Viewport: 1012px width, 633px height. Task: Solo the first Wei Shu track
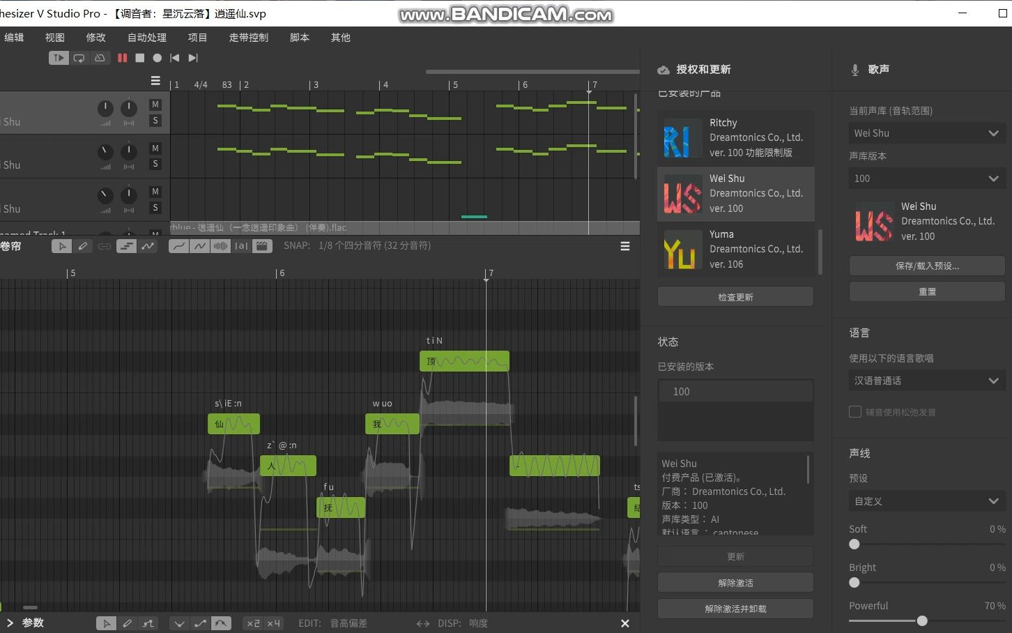click(x=155, y=121)
